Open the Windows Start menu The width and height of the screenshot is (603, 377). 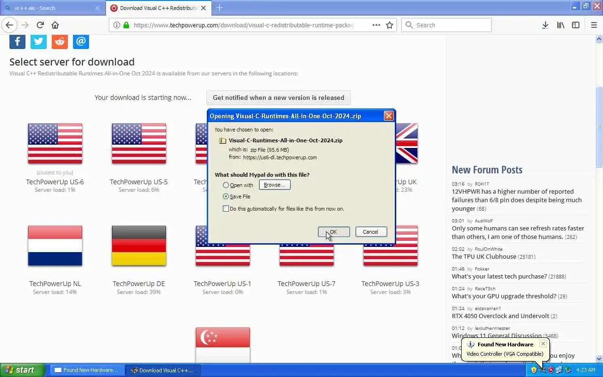click(23, 370)
